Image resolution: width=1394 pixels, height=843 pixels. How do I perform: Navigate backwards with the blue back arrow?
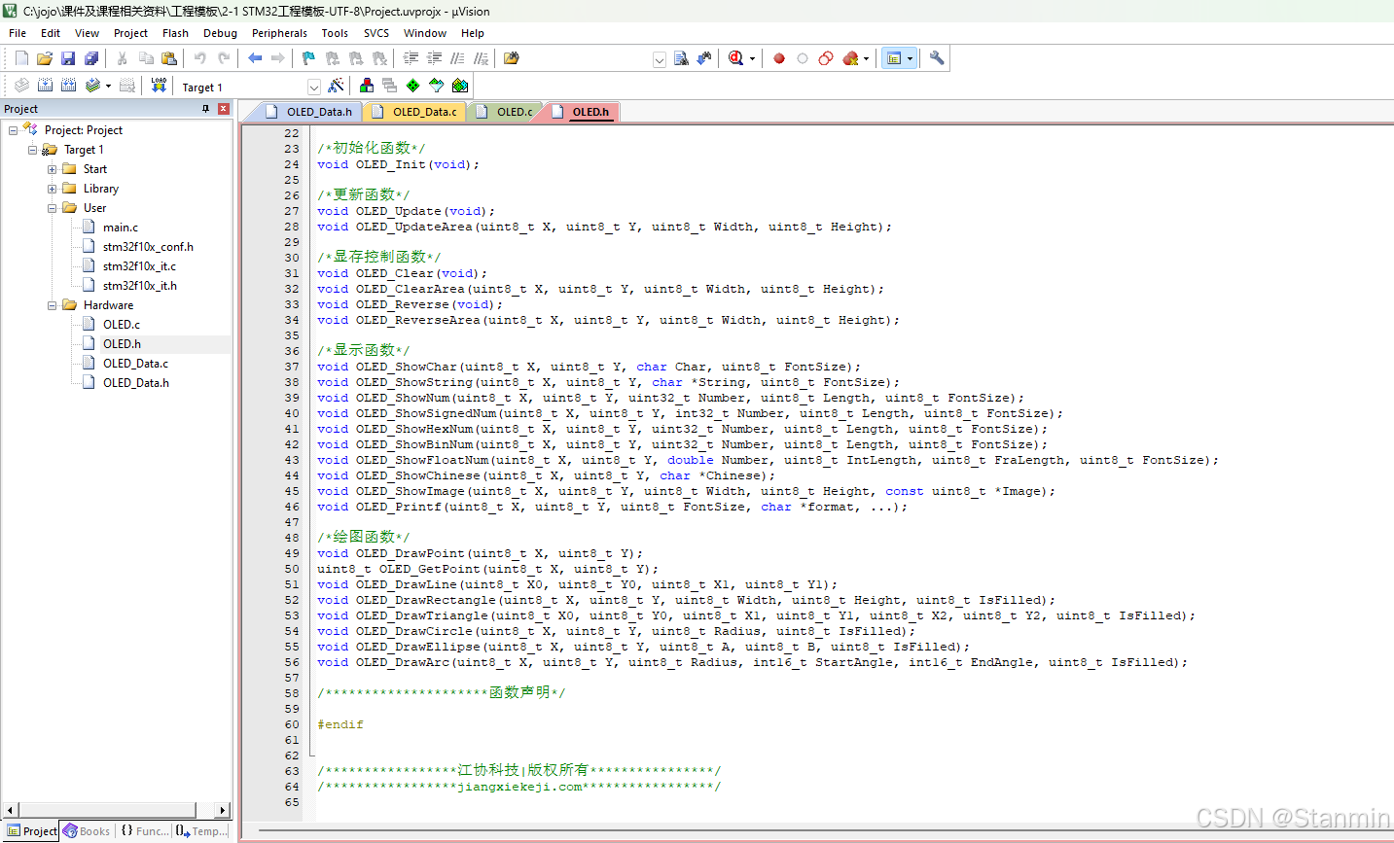tap(255, 58)
